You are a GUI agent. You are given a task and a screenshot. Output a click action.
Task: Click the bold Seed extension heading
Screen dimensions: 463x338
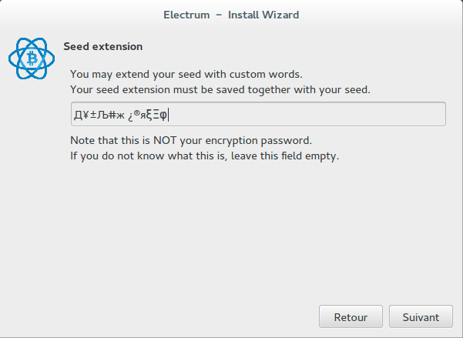pyautogui.click(x=102, y=46)
